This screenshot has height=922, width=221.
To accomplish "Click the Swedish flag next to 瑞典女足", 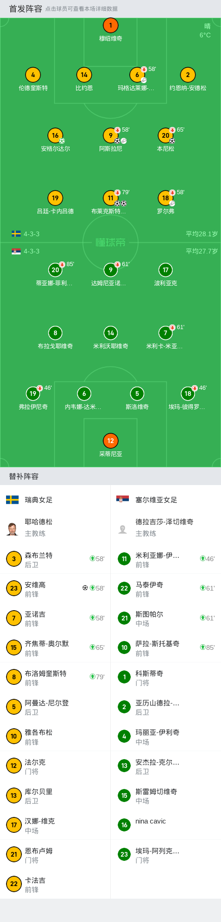I will [x=12, y=500].
